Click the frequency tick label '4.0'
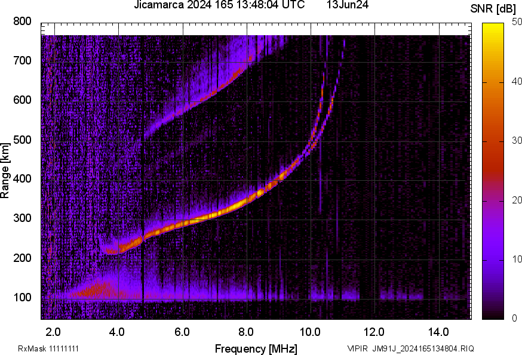 pyautogui.click(x=117, y=332)
